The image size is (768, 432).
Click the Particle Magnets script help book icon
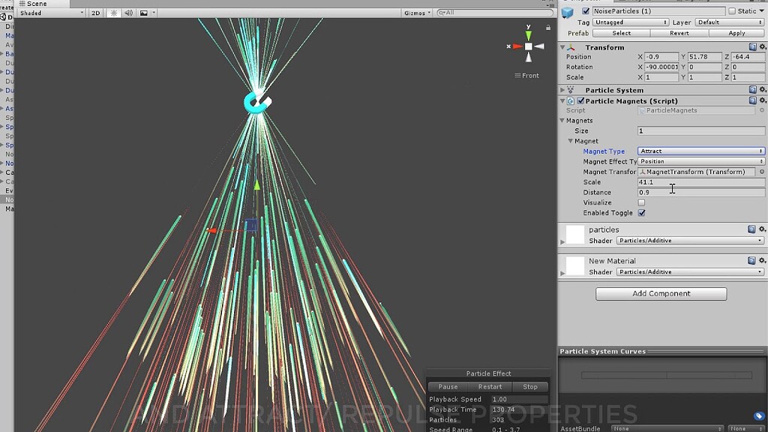[752, 100]
